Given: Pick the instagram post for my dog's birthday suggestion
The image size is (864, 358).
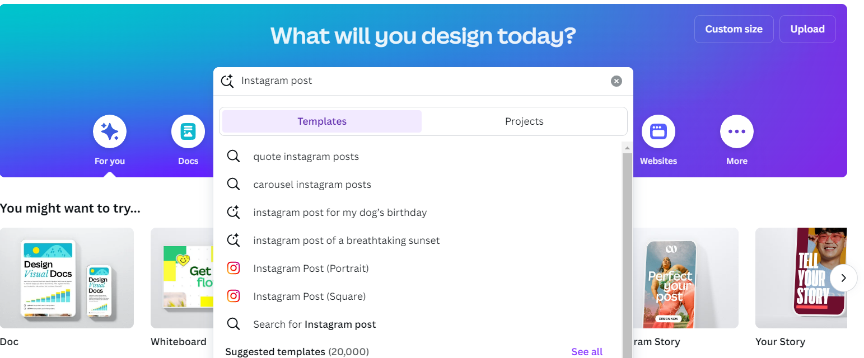Looking at the screenshot, I should pos(340,212).
